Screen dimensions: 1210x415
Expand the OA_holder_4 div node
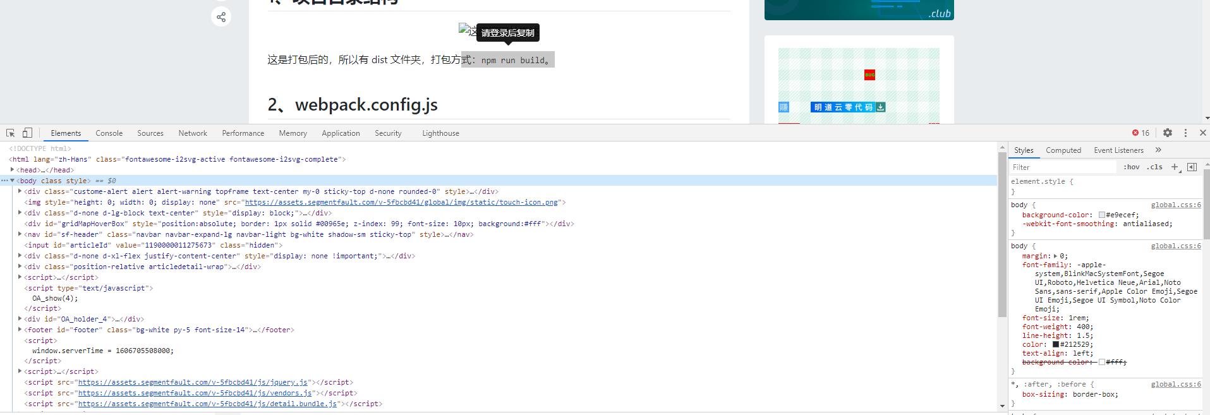click(x=20, y=319)
